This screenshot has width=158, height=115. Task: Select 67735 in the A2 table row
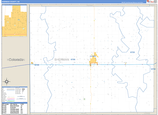pyautogui.click(x=4, y=109)
